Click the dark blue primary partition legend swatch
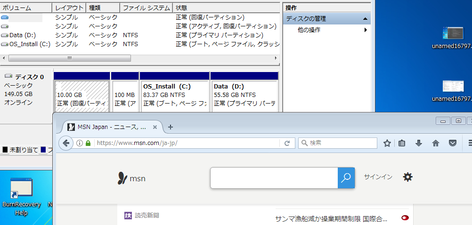The width and height of the screenshot is (472, 225). (43, 150)
